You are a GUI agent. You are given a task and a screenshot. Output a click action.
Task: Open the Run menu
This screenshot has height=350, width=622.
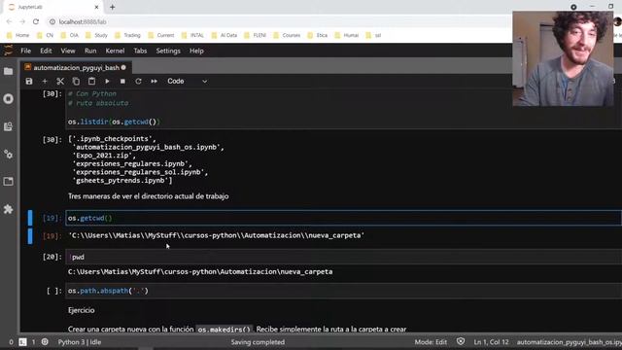click(x=90, y=51)
